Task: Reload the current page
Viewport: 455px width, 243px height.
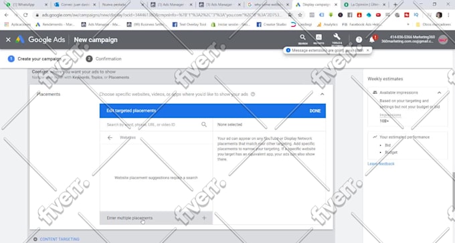Action: (25, 15)
